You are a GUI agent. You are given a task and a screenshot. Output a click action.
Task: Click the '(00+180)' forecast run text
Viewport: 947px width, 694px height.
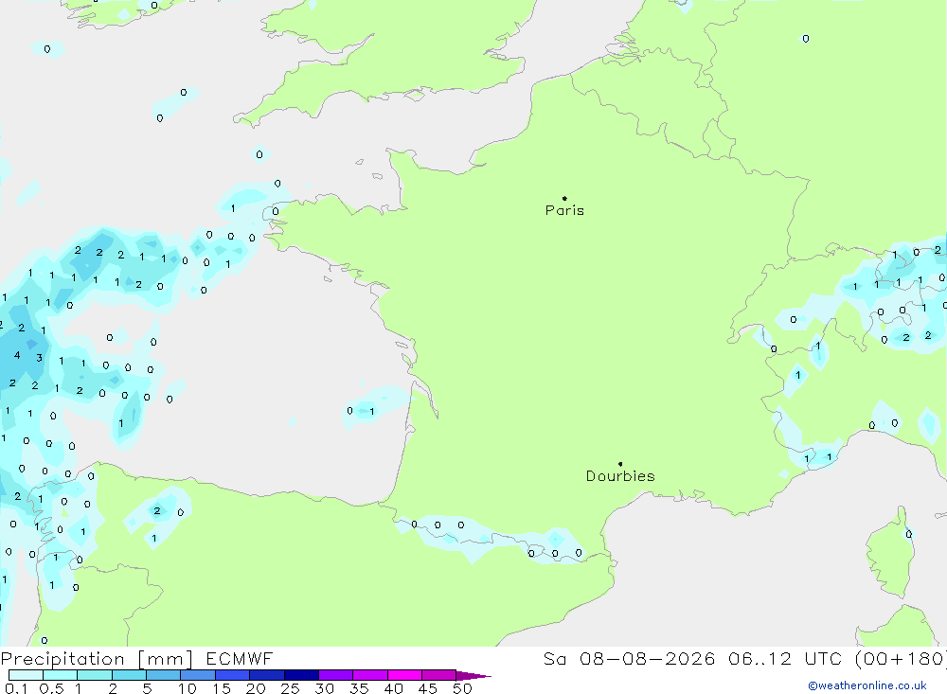tap(902, 658)
